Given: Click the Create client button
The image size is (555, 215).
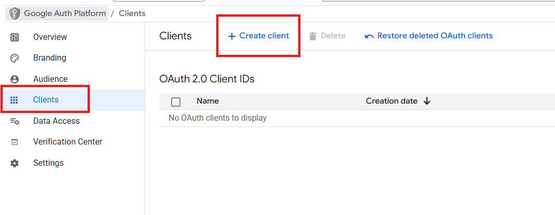Looking at the screenshot, I should [x=258, y=36].
